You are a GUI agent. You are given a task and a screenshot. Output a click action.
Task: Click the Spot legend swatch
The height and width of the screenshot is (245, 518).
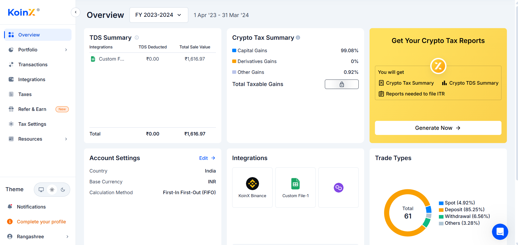pos(441,203)
